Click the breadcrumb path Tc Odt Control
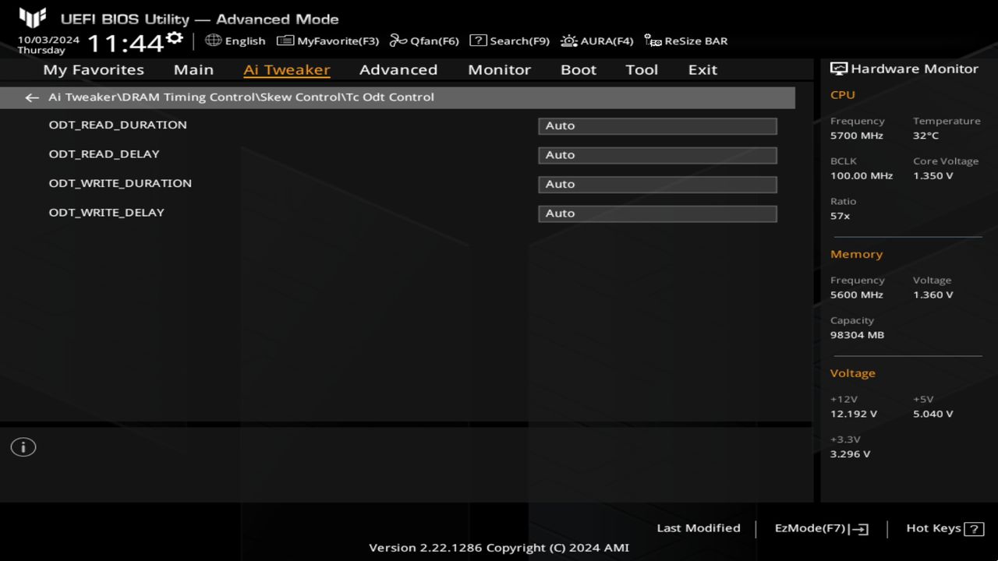Screen dimensions: 998x561 (x=391, y=97)
